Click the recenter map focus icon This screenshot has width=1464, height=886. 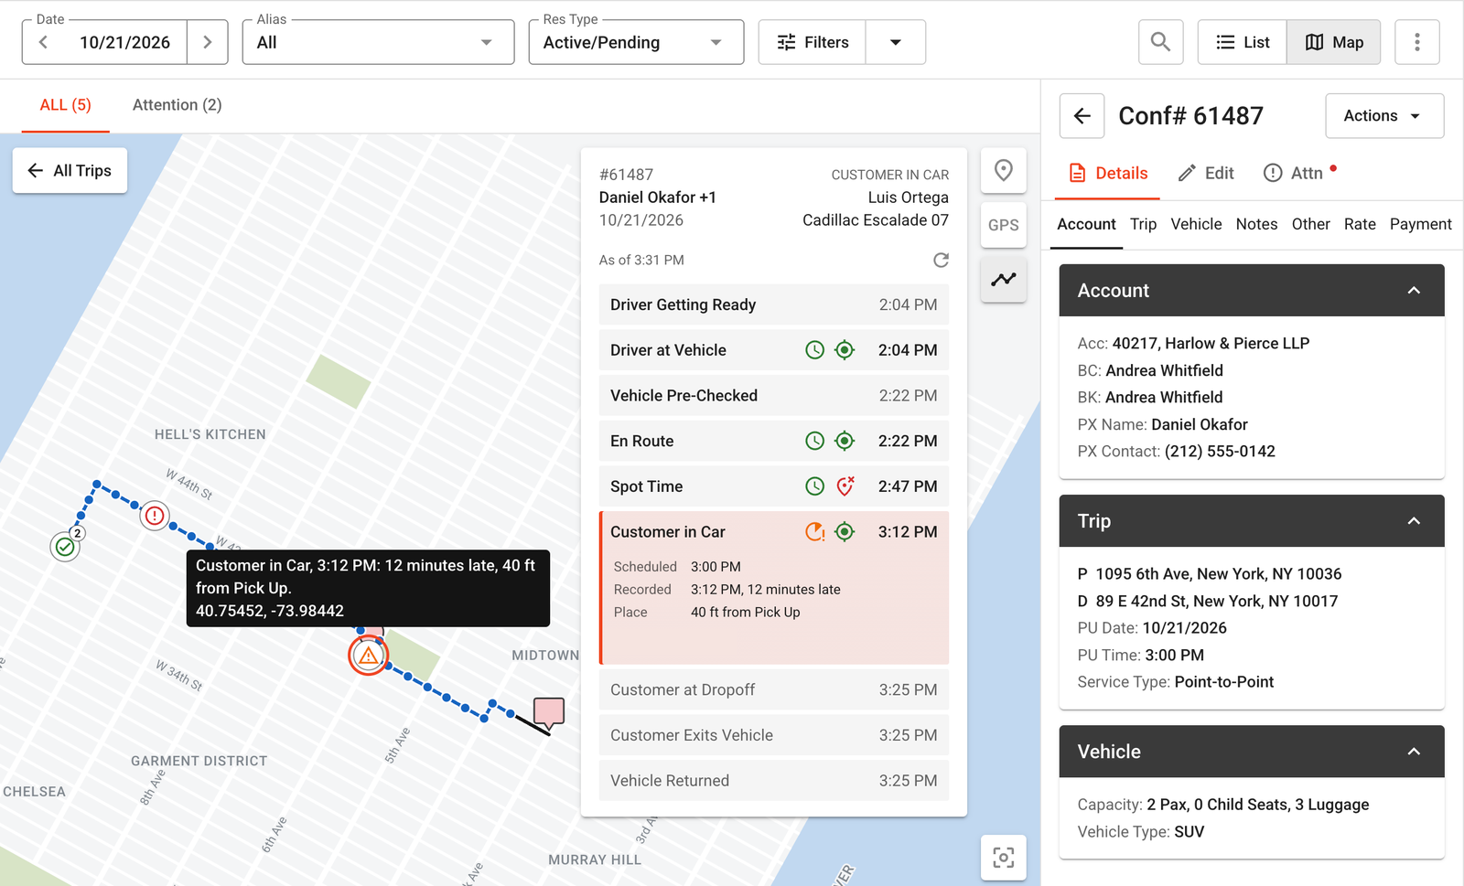pos(1003,858)
